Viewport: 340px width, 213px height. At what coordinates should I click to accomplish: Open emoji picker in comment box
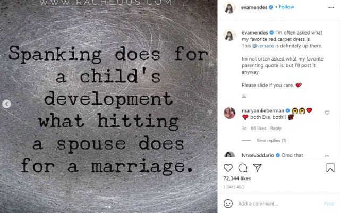[x=228, y=203]
